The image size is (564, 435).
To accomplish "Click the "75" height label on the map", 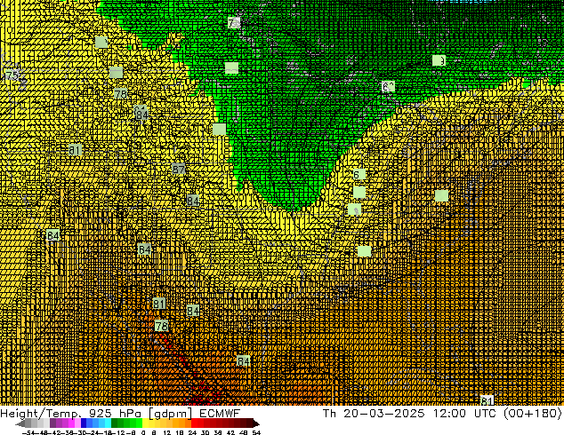I will pyautogui.click(x=12, y=75).
